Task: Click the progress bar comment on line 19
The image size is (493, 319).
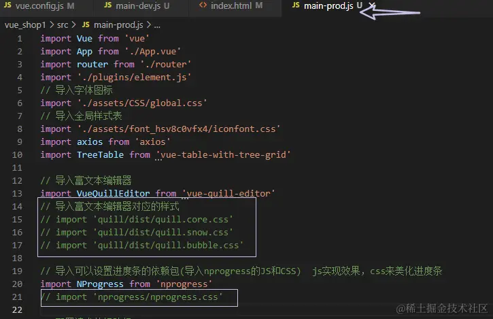Action: tap(241, 271)
